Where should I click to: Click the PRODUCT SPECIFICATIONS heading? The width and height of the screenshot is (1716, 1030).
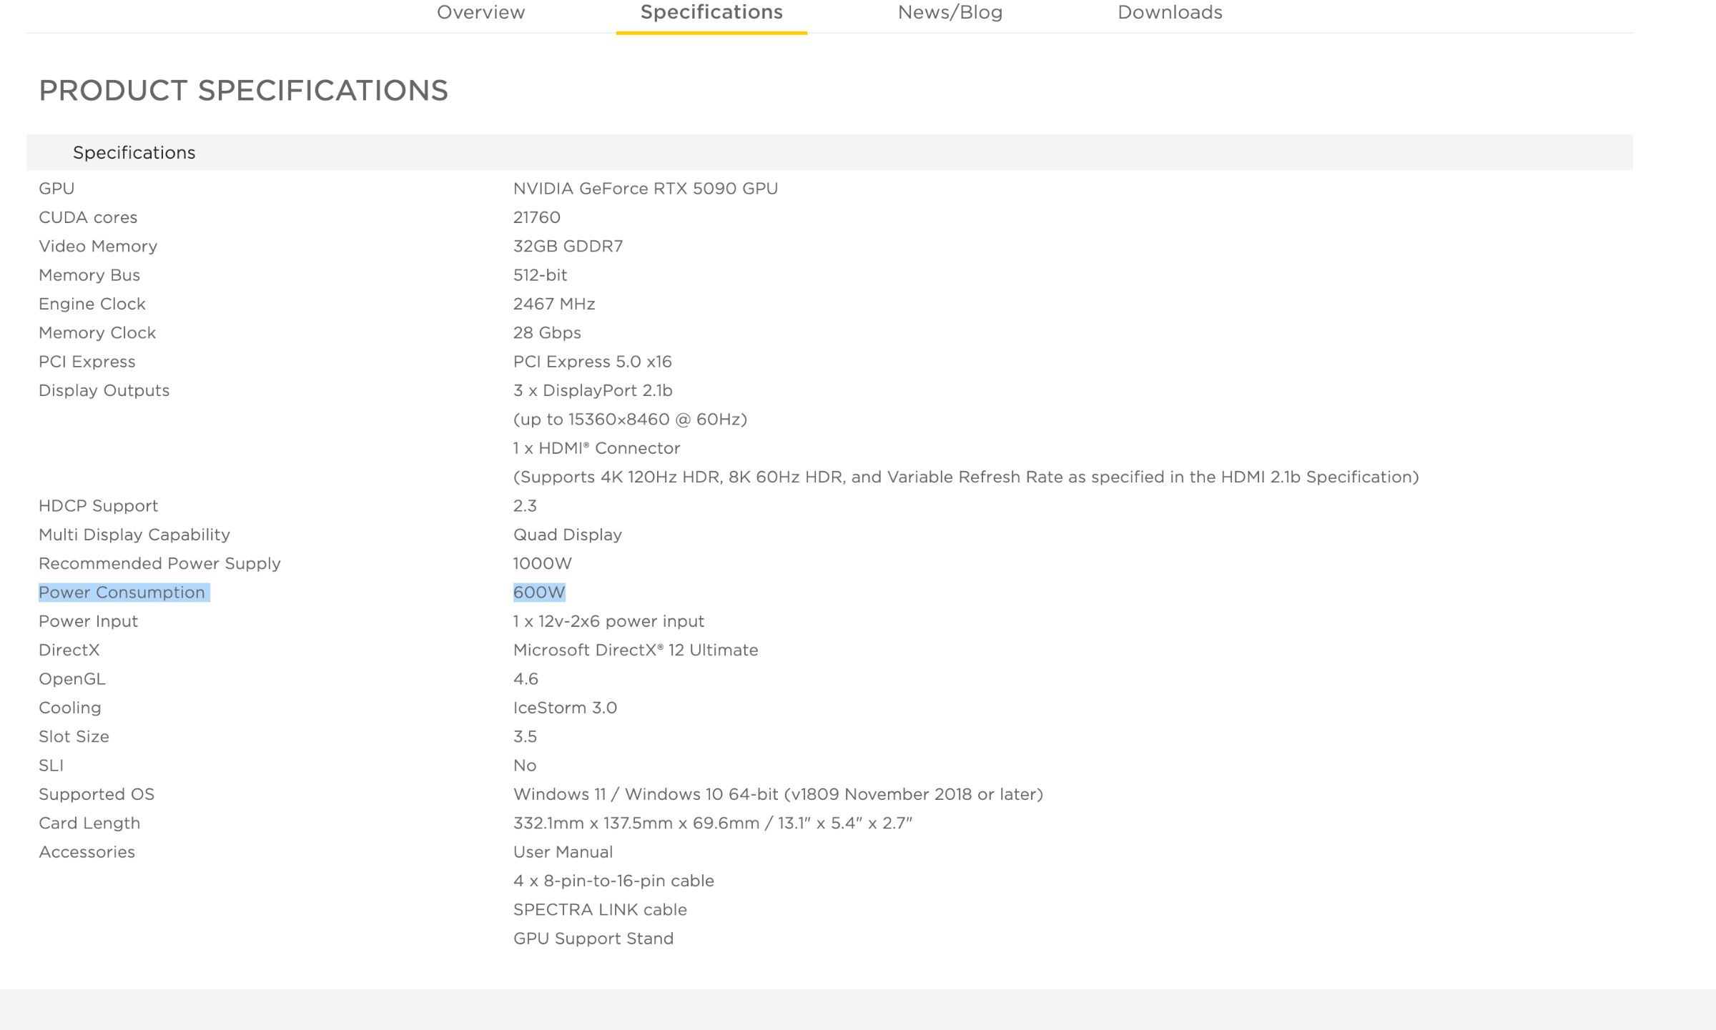pyautogui.click(x=243, y=91)
